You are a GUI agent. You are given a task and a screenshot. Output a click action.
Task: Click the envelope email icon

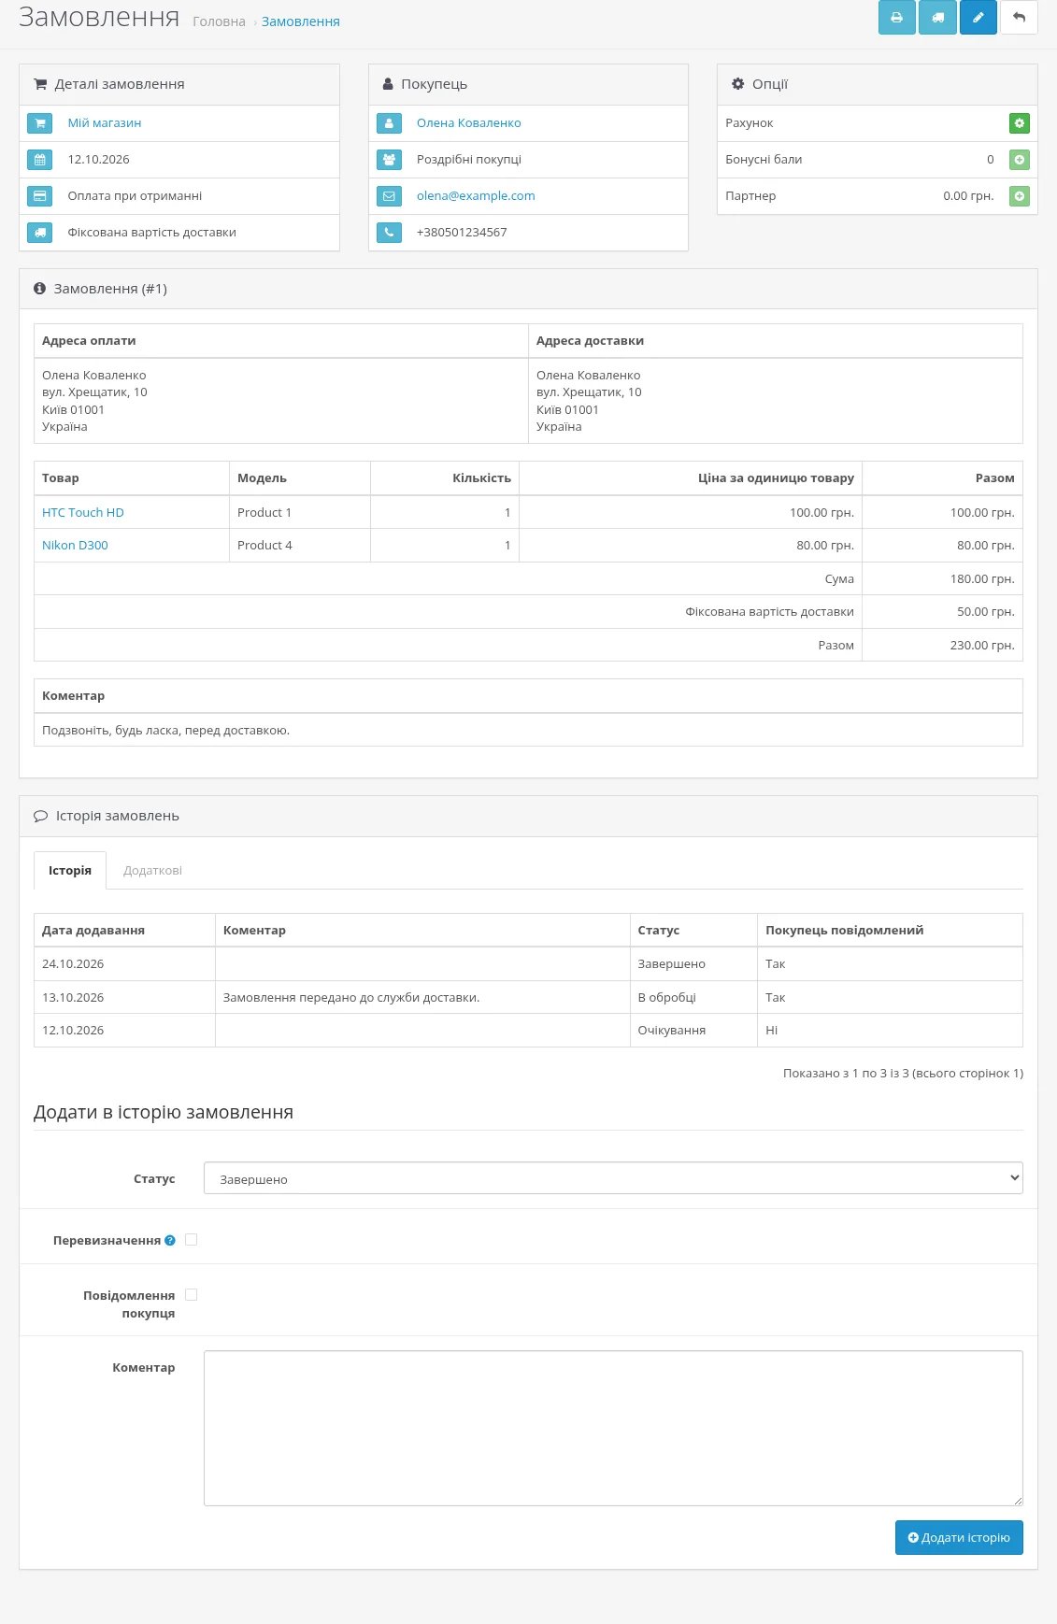pyautogui.click(x=389, y=196)
